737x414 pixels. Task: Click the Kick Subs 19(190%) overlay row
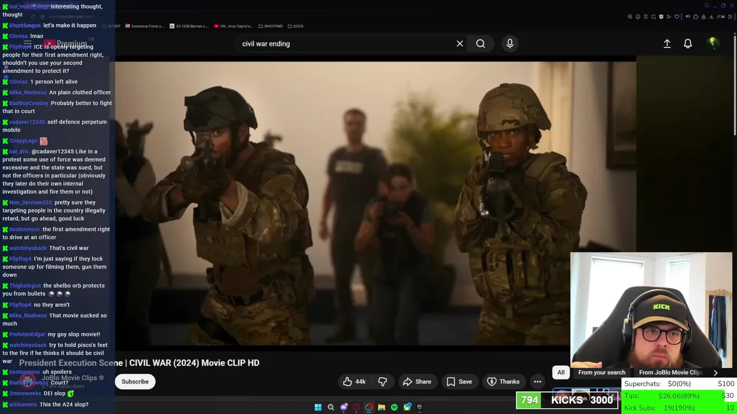click(x=679, y=408)
